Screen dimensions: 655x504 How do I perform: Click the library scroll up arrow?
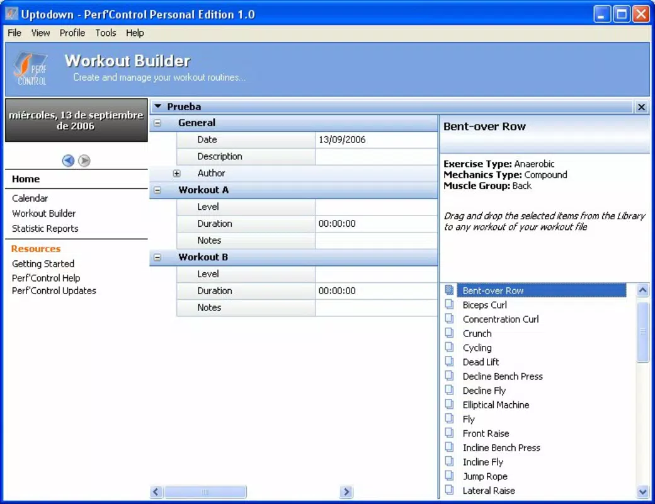[x=642, y=290]
